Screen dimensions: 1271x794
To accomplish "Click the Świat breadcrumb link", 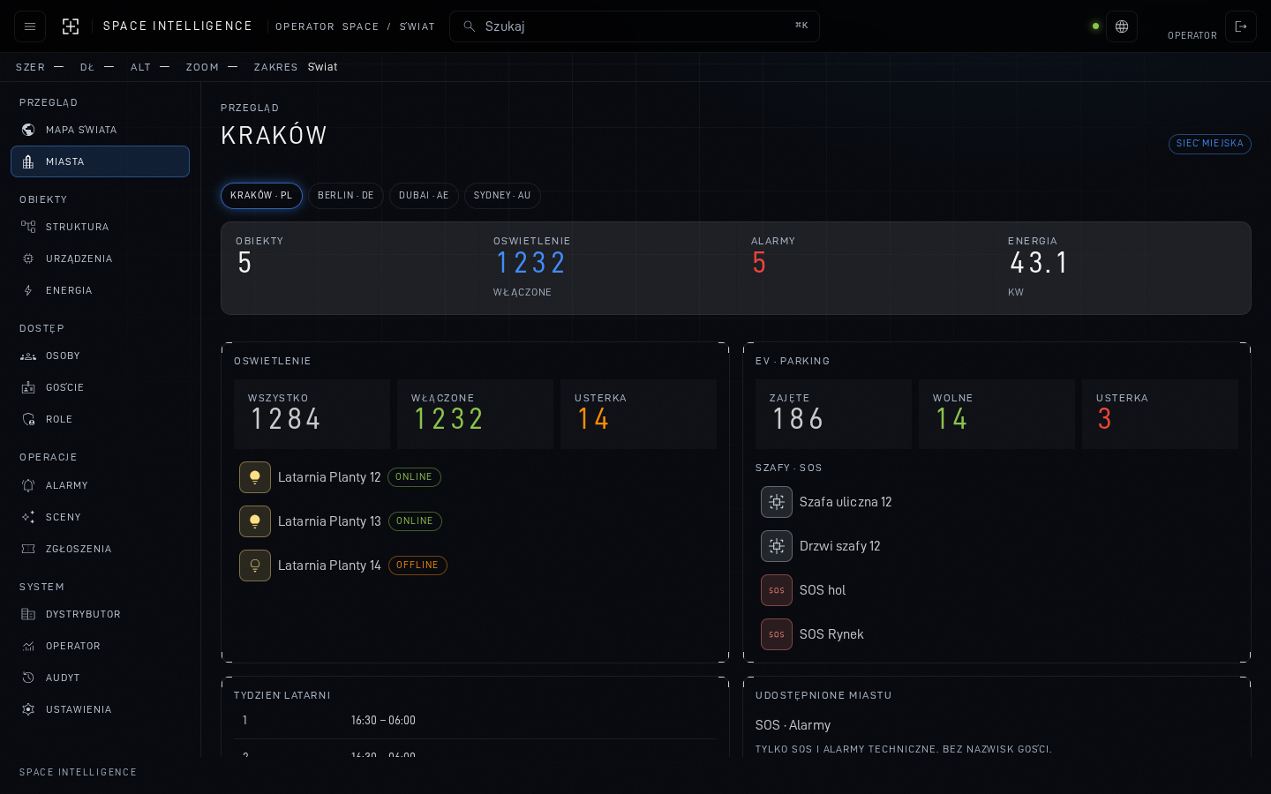I will (417, 26).
